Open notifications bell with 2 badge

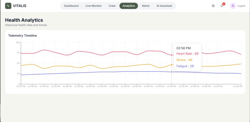pos(222,6)
